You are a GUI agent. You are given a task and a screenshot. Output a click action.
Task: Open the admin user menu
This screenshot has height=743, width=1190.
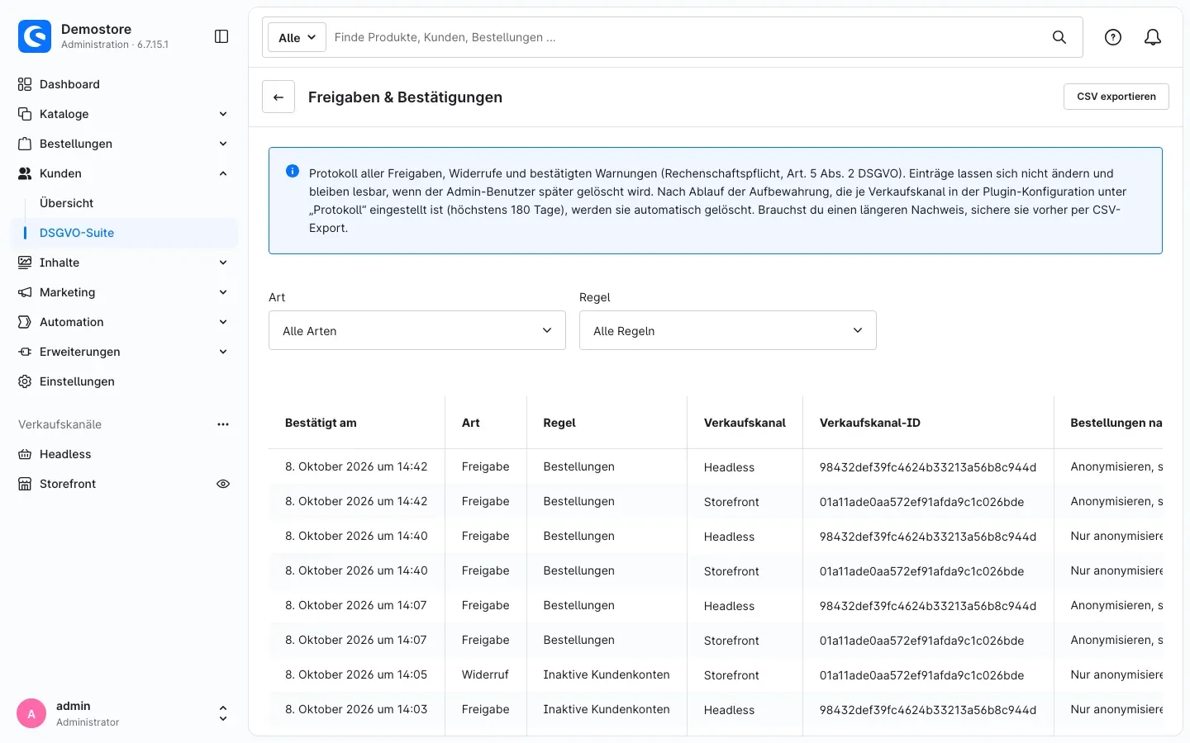[124, 713]
